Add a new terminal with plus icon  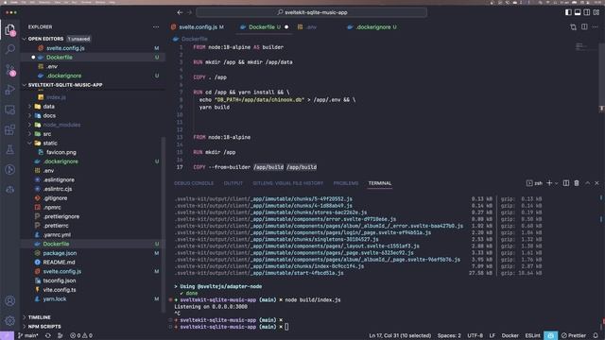[549, 183]
